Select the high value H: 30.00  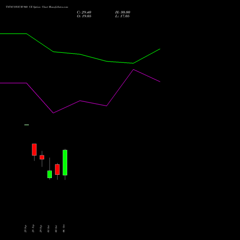click(x=123, y=12)
